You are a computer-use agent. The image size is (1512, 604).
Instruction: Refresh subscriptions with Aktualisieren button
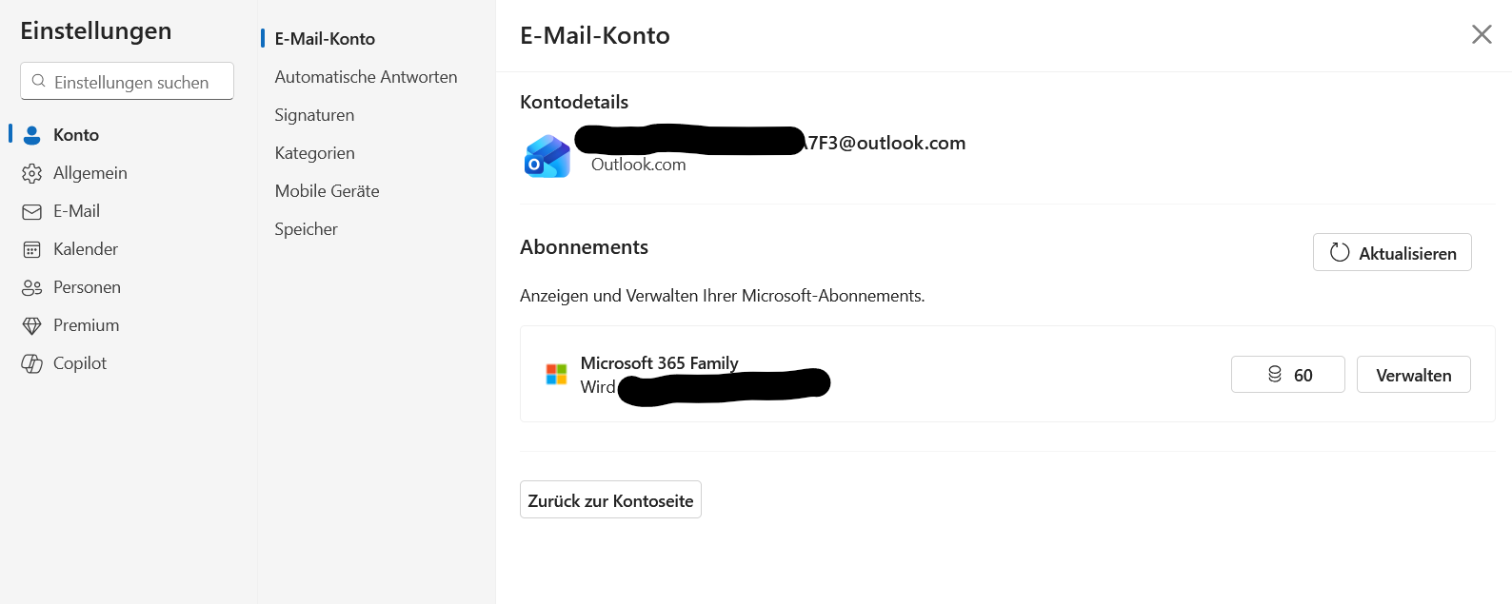(x=1392, y=252)
